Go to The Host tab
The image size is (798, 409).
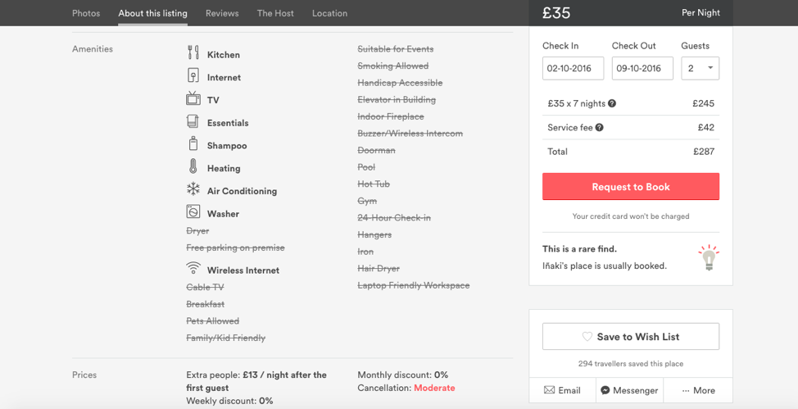click(x=275, y=13)
